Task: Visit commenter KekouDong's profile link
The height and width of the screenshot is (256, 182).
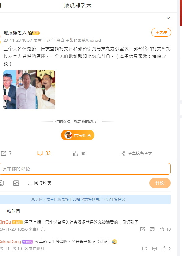Action: coord(10,241)
